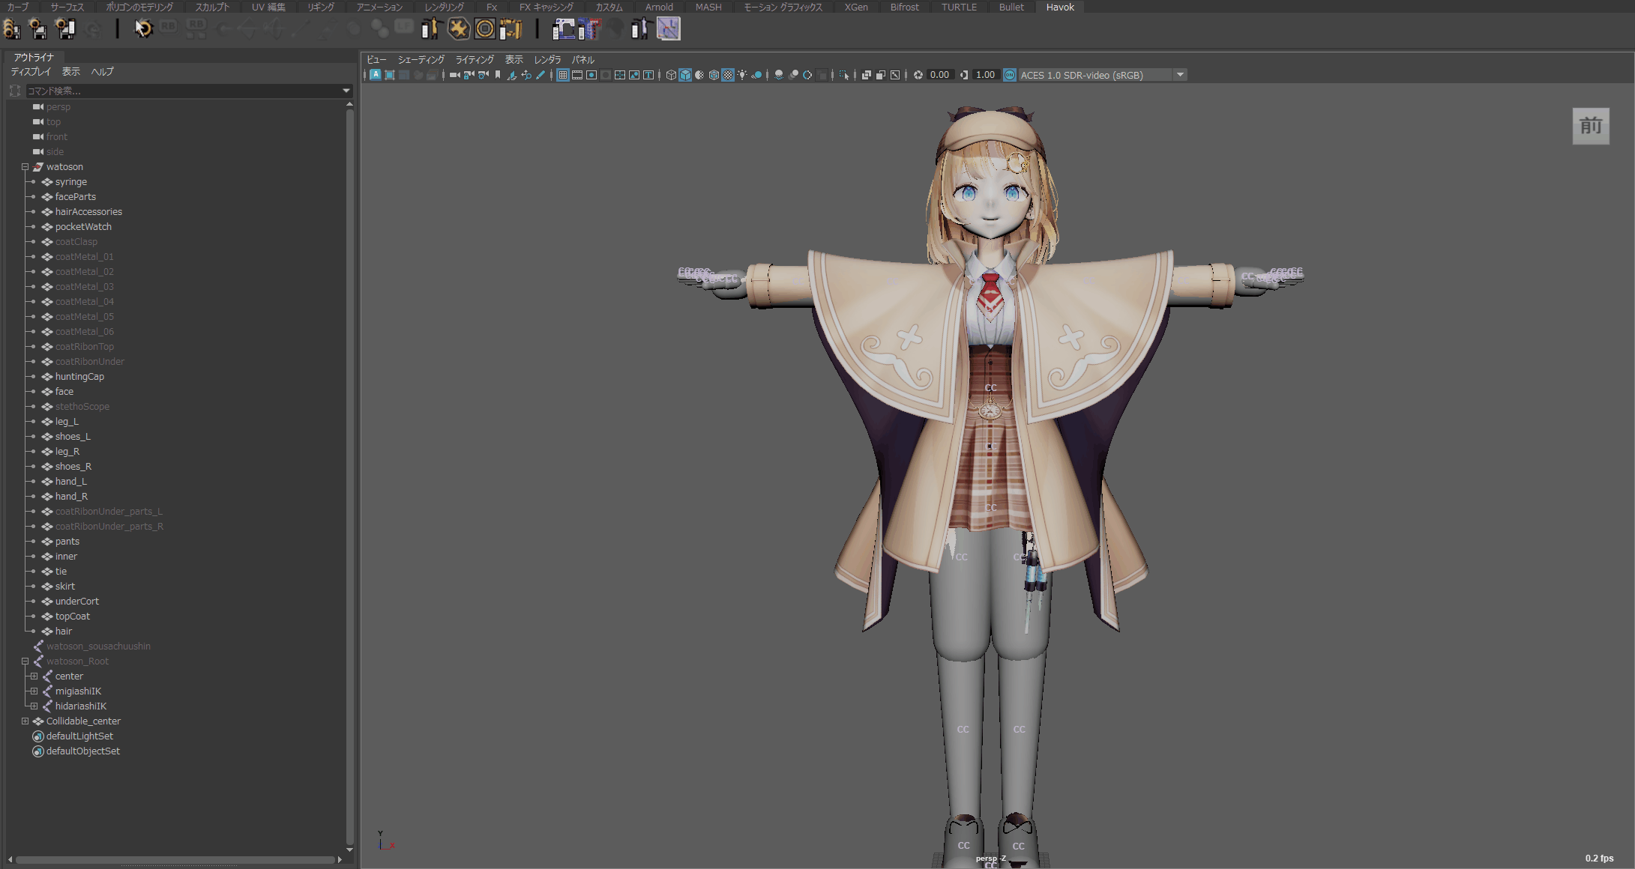
Task: Select the skirt mesh in outliner
Action: click(x=64, y=587)
